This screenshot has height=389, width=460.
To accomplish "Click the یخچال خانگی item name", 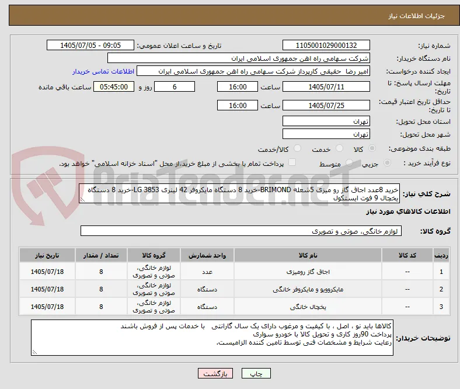I will (308, 307).
